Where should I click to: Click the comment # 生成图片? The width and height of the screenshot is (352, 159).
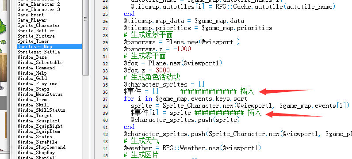(141, 155)
